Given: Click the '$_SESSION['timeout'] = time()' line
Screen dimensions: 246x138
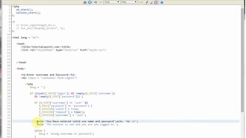Looking at the screenshot, I should click(62, 112).
